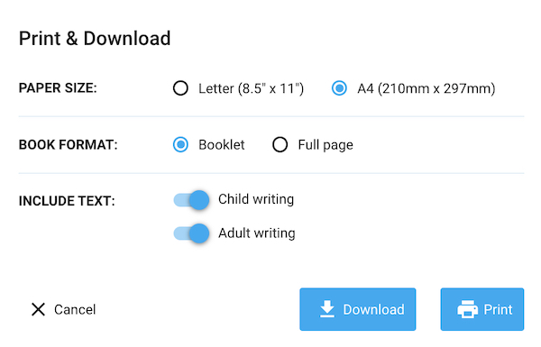Disable the Child writing toggle switch

click(x=191, y=200)
